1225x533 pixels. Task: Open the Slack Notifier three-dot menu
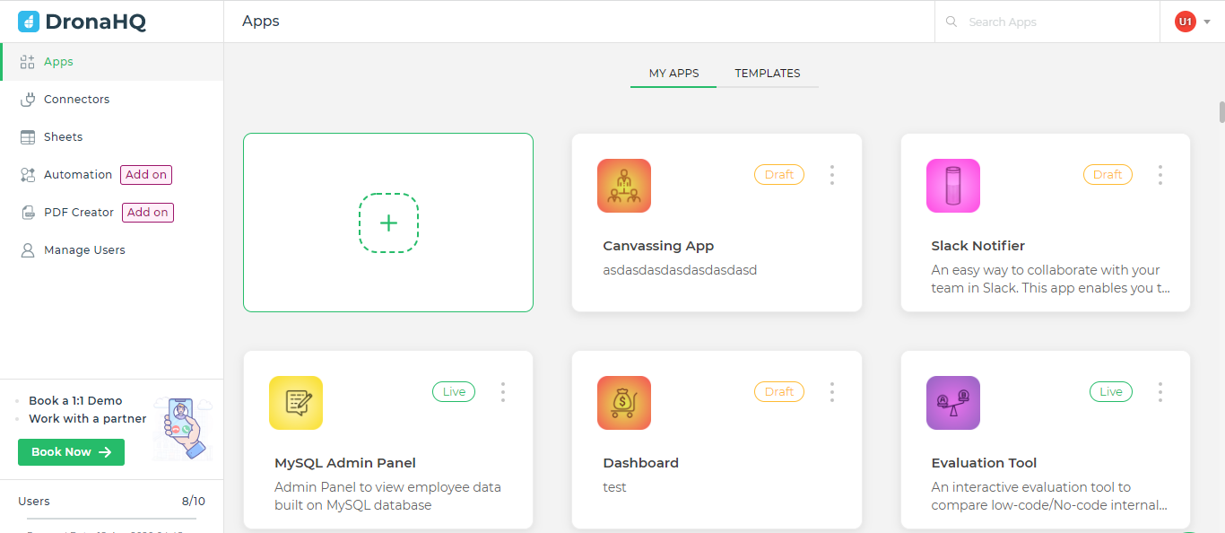point(1160,175)
